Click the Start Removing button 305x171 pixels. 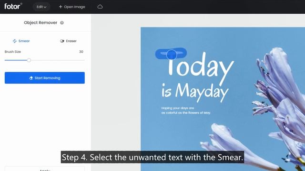click(x=45, y=78)
